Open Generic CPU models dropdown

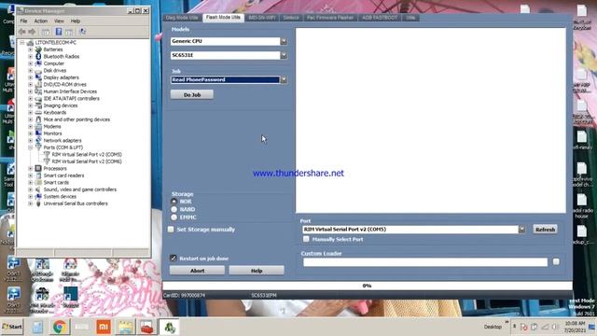point(284,41)
